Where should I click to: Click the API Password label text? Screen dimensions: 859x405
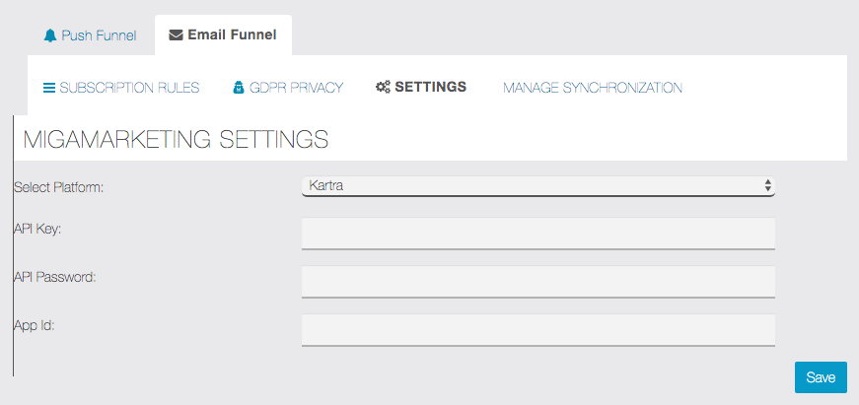(x=55, y=278)
